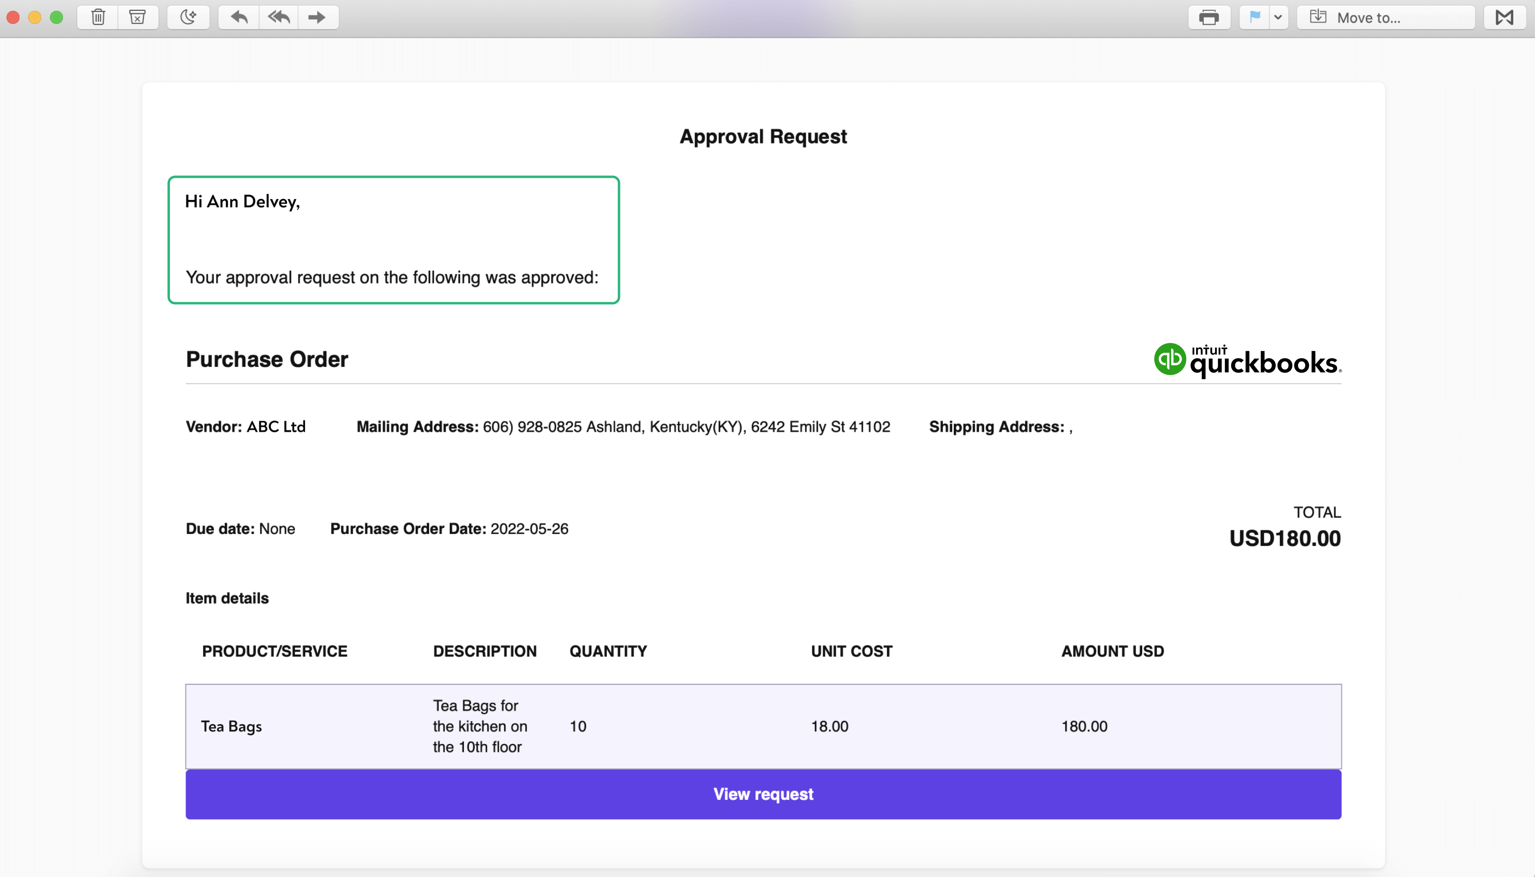Click the unit cost value 18.00

click(x=829, y=726)
